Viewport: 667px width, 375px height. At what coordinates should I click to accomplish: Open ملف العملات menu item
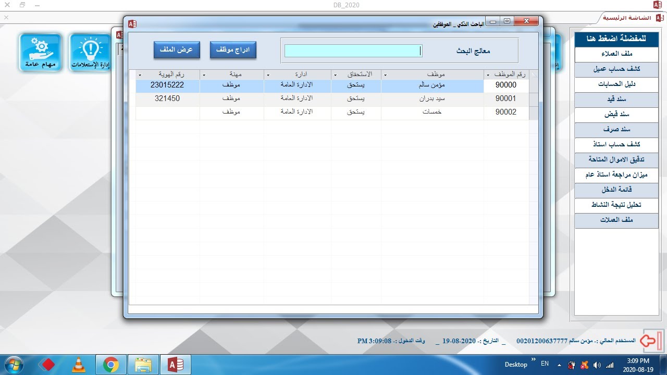coord(616,220)
